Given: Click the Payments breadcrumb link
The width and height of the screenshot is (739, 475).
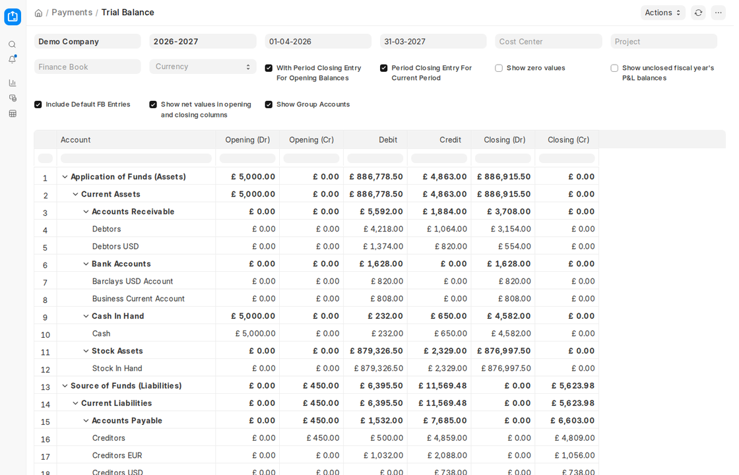Looking at the screenshot, I should [x=72, y=13].
